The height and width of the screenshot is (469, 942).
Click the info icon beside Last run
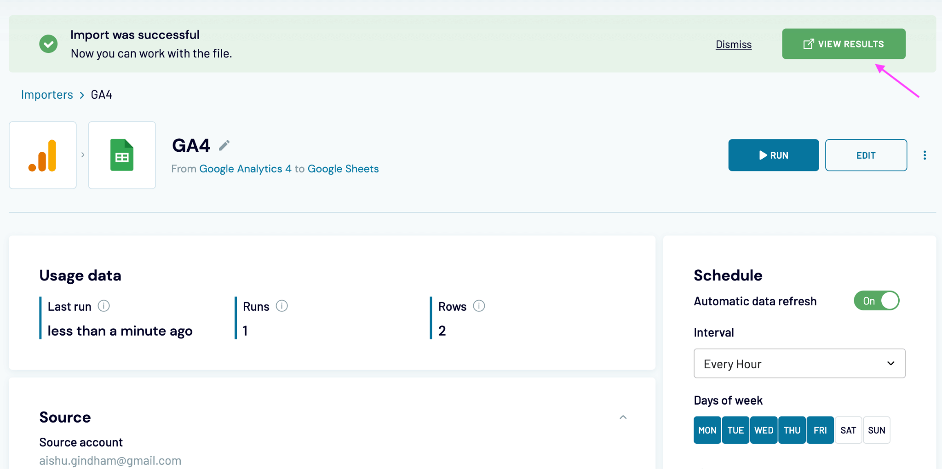pos(104,306)
